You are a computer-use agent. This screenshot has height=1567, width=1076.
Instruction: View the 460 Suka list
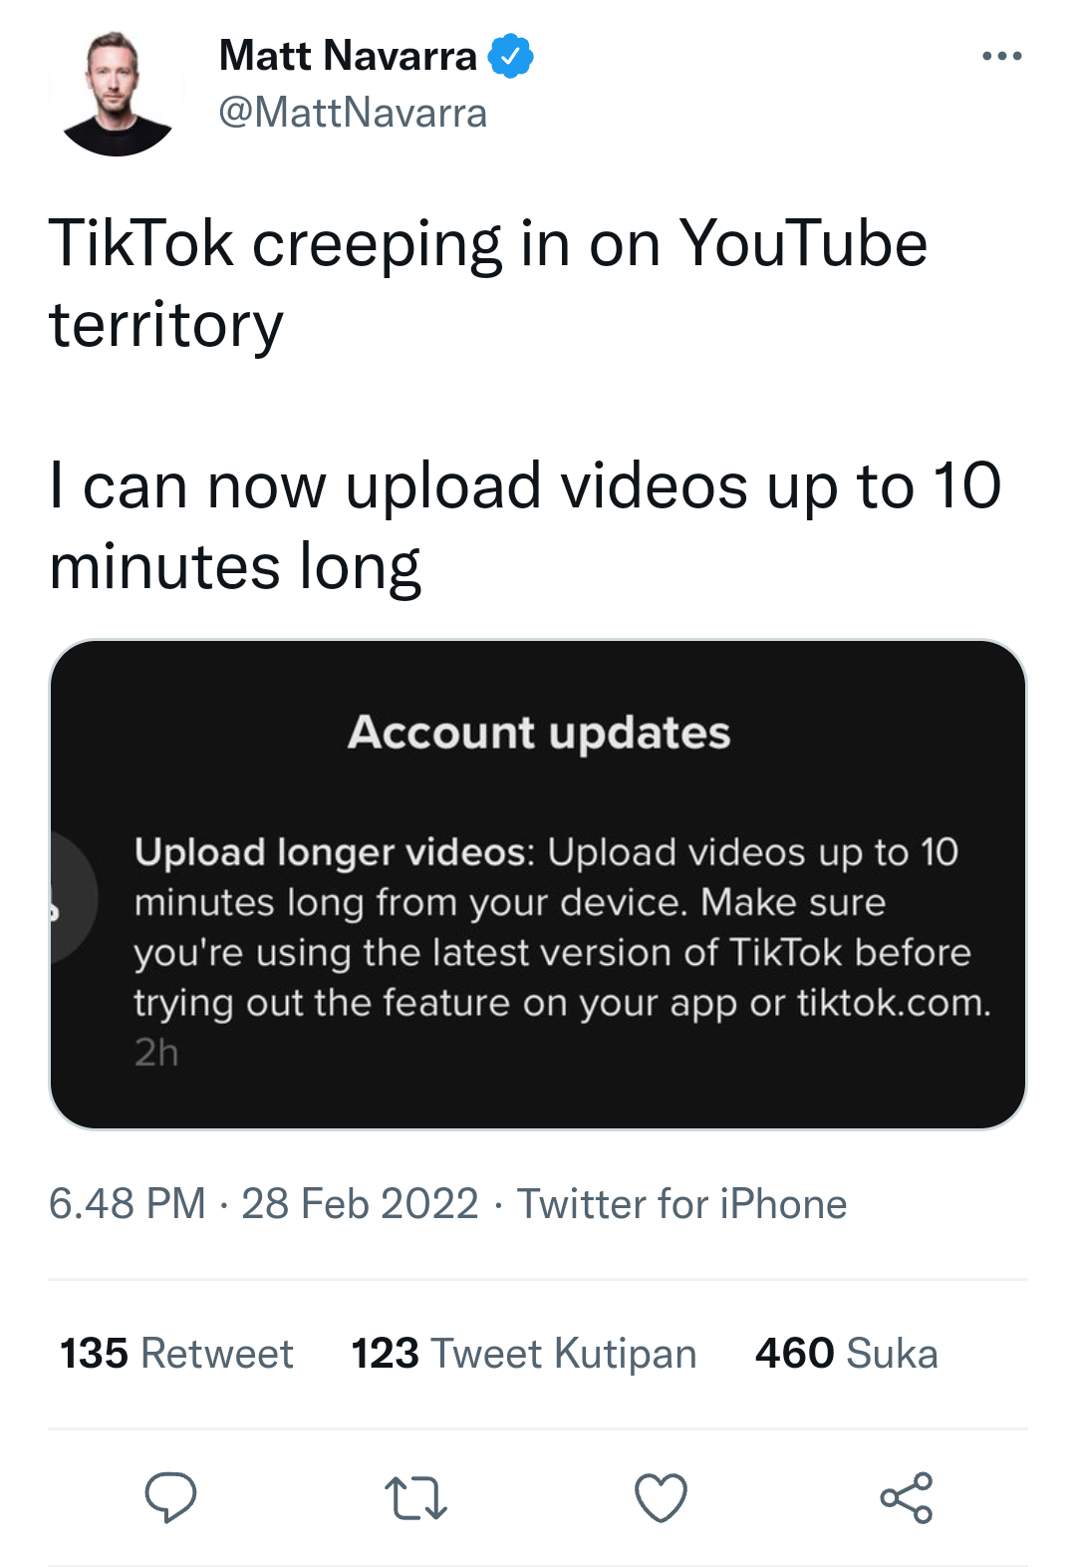pos(847,1354)
